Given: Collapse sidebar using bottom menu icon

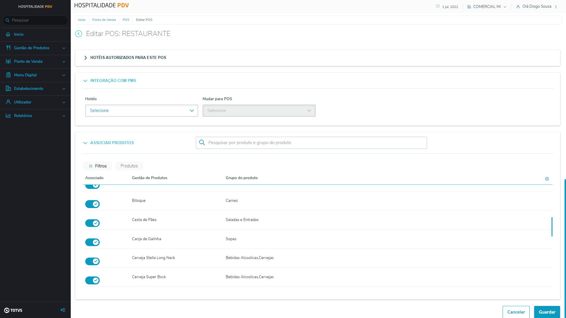Looking at the screenshot, I should click(63, 310).
